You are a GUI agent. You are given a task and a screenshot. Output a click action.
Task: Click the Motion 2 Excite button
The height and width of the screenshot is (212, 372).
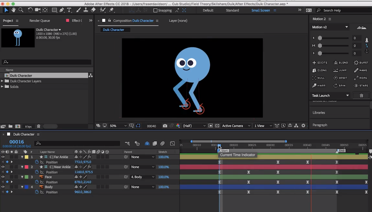point(320,63)
